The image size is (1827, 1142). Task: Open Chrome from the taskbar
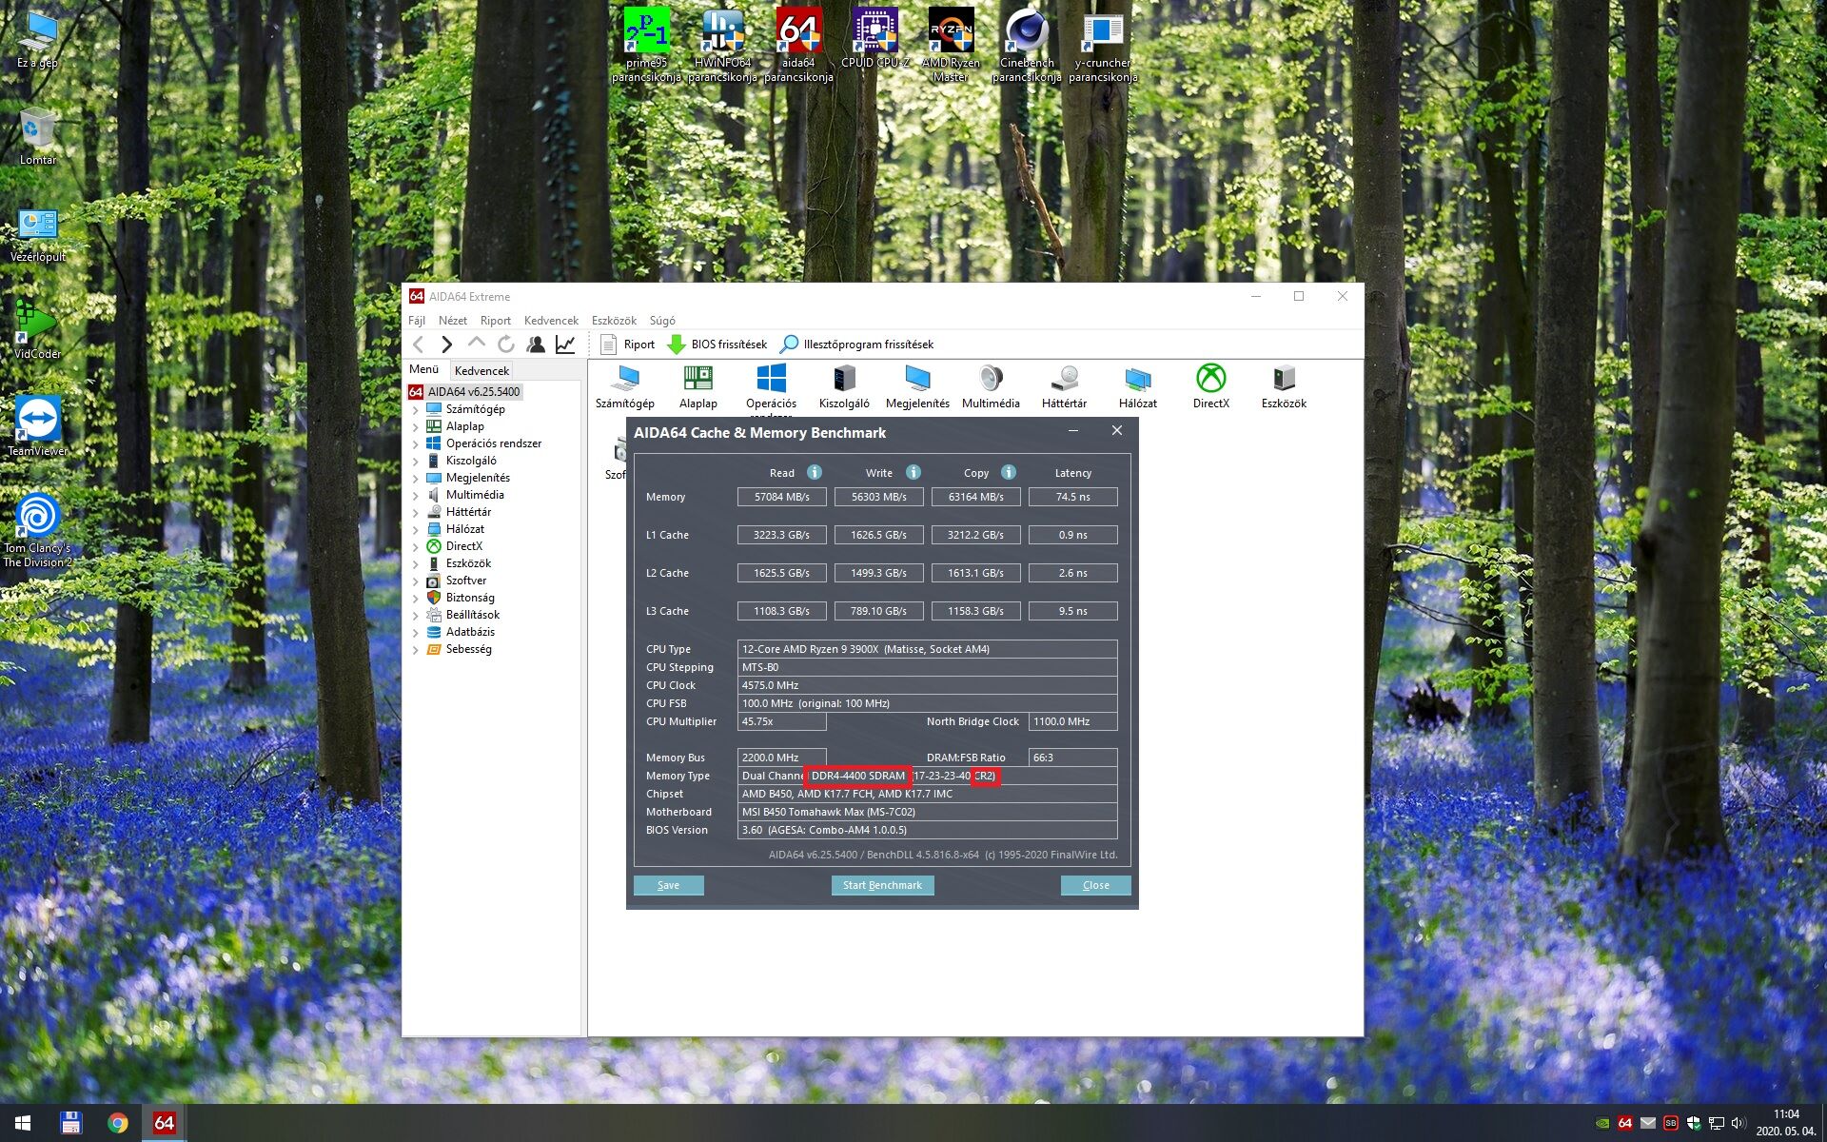click(x=117, y=1123)
